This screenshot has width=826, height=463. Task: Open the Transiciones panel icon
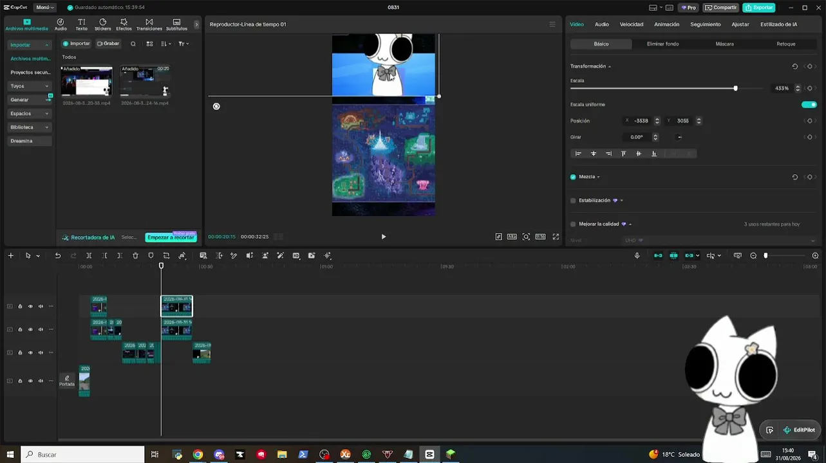click(x=149, y=24)
